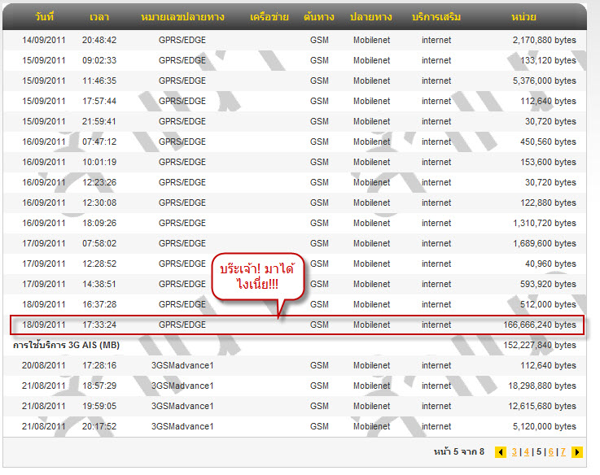This screenshot has width=600, height=475.
Task: Go to the previous page with the left arrow
Action: coord(500,452)
